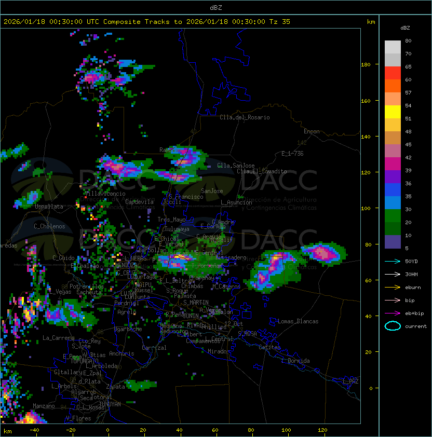Image resolution: width=432 pixels, height=437 pixels.
Task: Click the 'MENDOZA' city label
Action: click(126, 265)
